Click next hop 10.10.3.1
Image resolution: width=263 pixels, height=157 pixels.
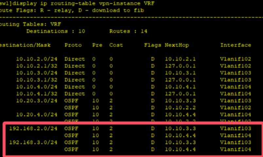[x=180, y=73]
